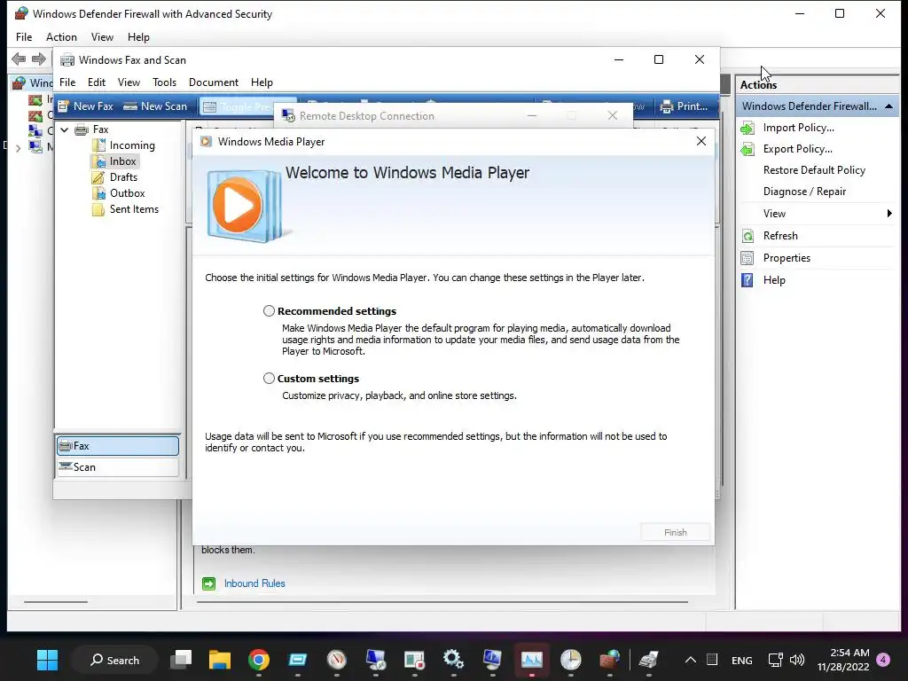Select the Fax root node in the folder tree

pyautogui.click(x=92, y=129)
